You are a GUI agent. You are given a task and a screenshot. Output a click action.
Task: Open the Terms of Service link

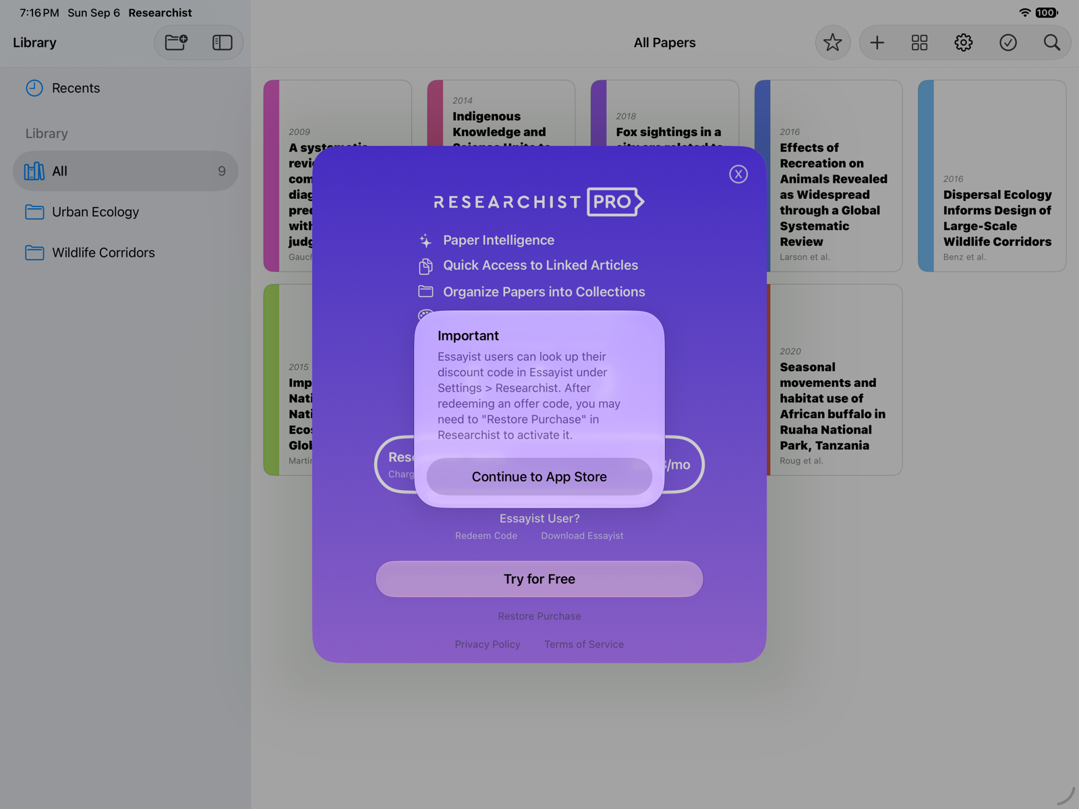[x=584, y=645]
